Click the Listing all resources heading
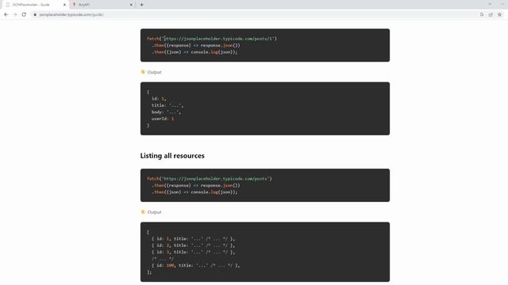 click(172, 156)
